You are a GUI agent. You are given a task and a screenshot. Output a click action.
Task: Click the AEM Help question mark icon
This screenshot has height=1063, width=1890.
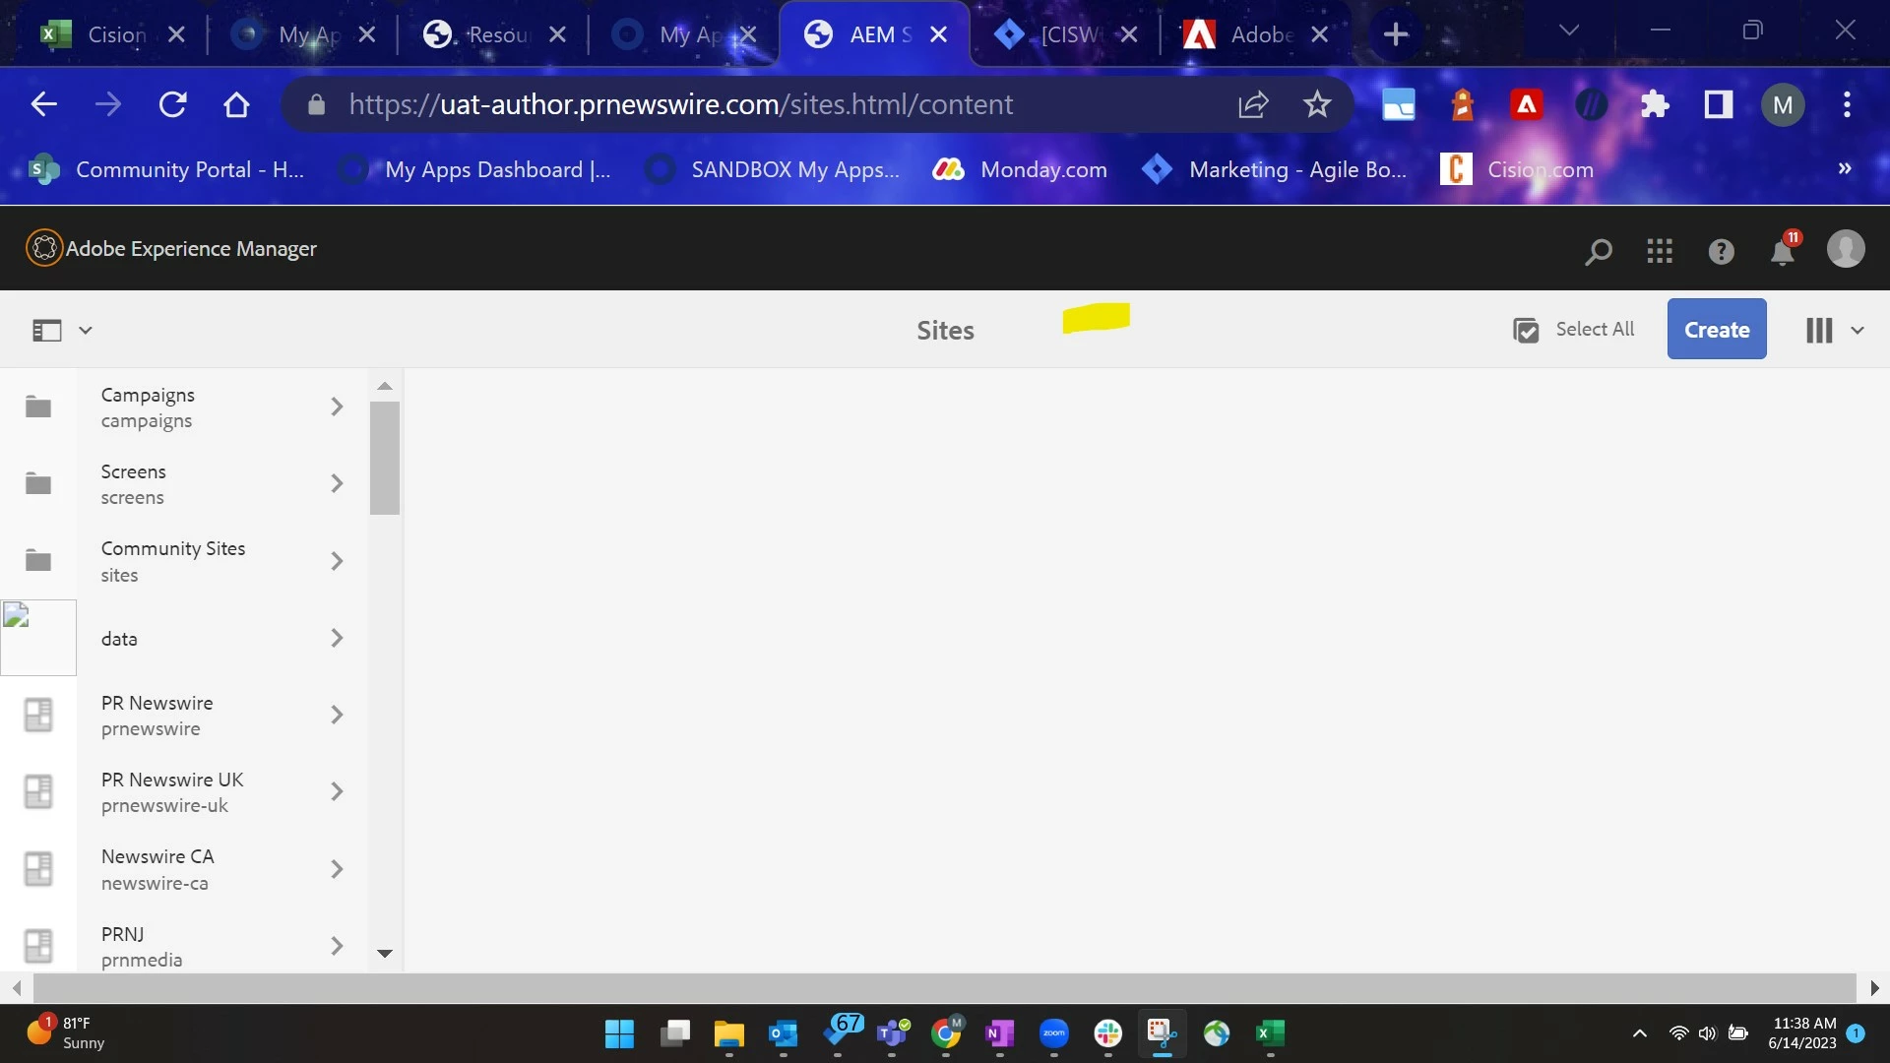1721,251
